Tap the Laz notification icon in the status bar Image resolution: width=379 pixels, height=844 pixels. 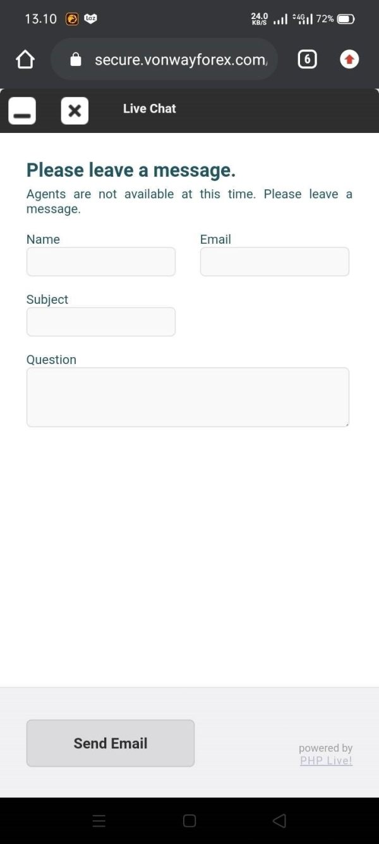(90, 19)
